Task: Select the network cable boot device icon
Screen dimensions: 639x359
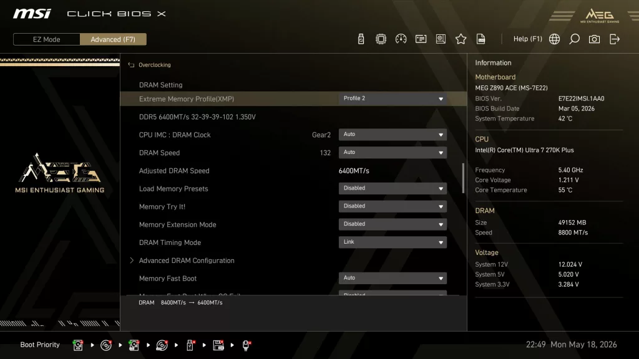Action: (x=246, y=345)
